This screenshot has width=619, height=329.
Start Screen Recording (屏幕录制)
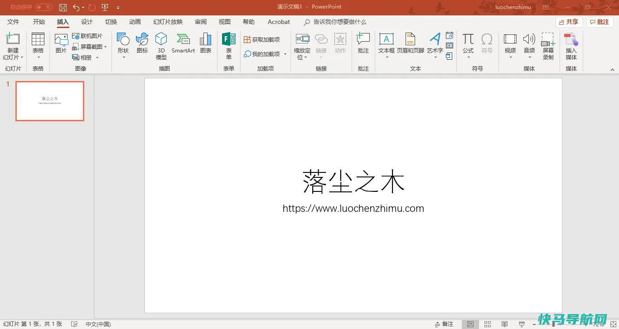[x=548, y=46]
